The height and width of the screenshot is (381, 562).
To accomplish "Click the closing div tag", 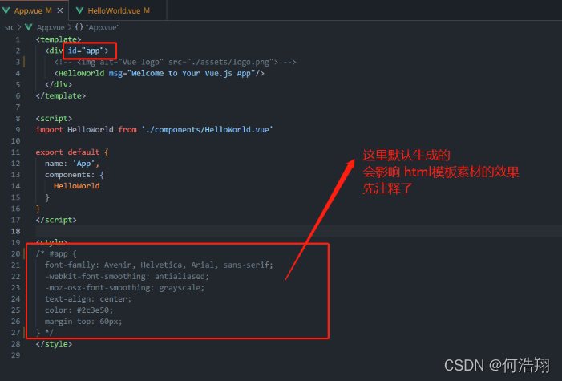I will click(59, 85).
